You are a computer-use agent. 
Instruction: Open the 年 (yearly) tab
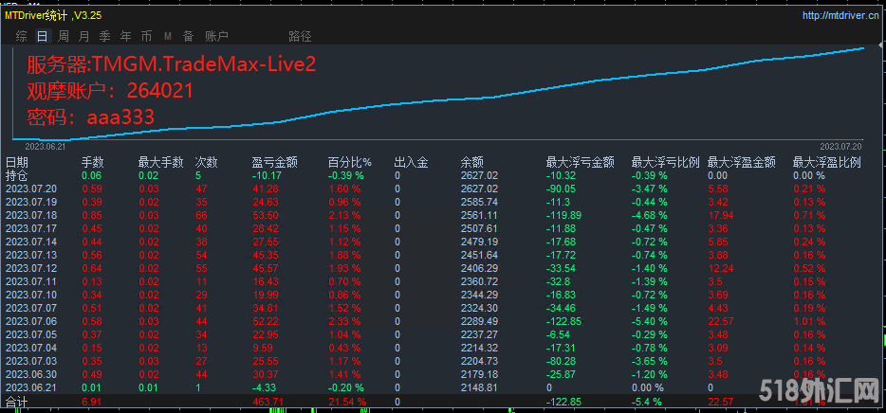point(126,37)
